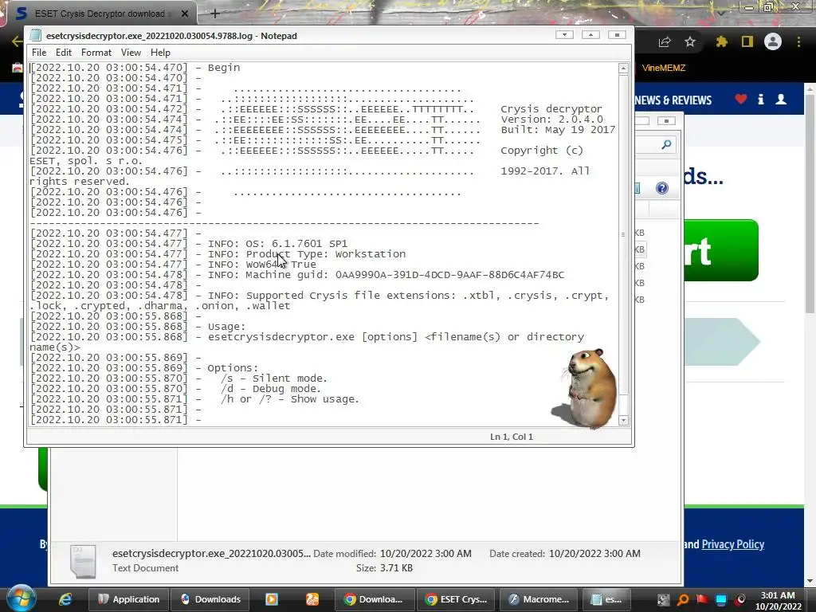Click the Notepad title bar document icon
This screenshot has width=816, height=612.
click(35, 35)
